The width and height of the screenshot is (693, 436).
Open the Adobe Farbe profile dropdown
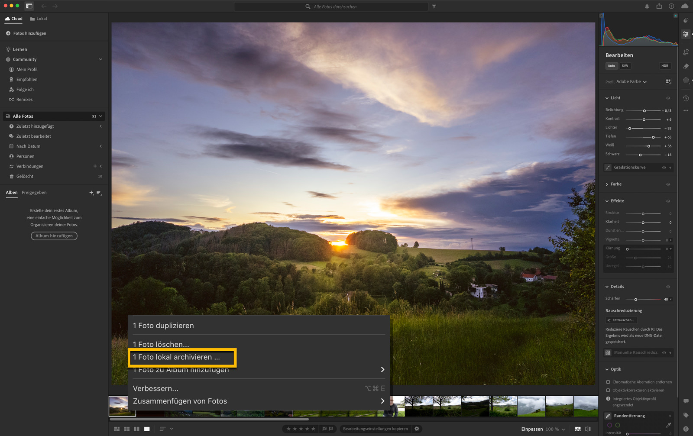tap(631, 81)
